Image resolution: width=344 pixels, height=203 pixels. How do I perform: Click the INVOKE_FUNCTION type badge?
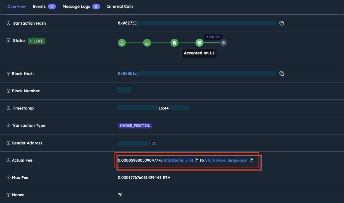[x=135, y=126]
